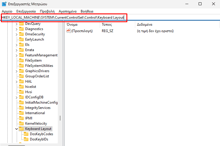This screenshot has width=220, height=146.
Task: Click the tree pane vertical scrollbar thumb
Action: 60,118
